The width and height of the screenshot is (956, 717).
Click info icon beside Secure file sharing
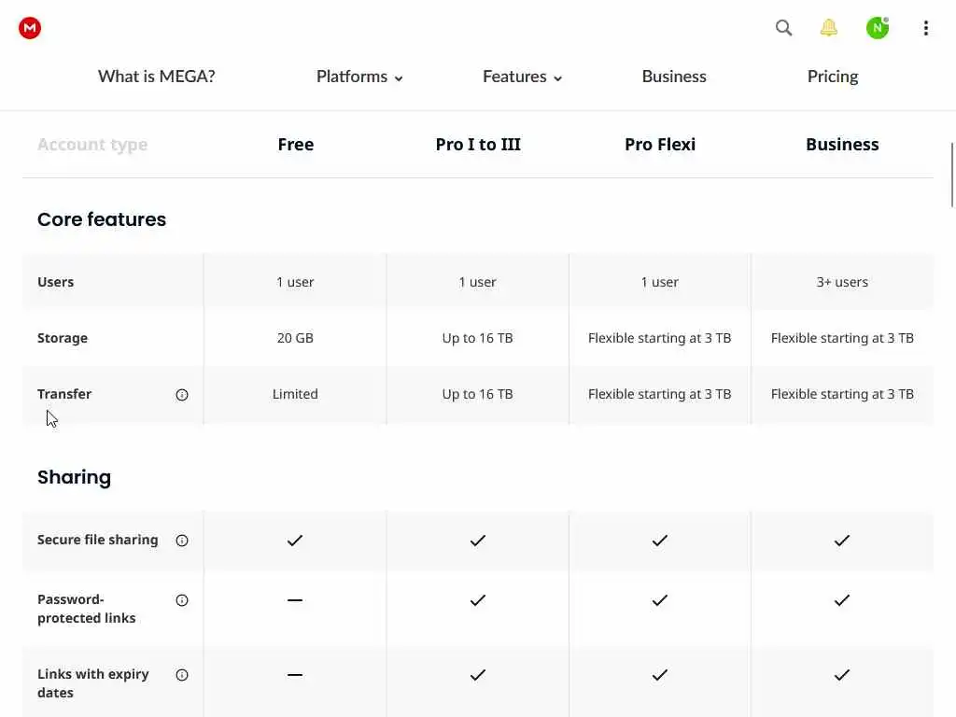pyautogui.click(x=182, y=541)
